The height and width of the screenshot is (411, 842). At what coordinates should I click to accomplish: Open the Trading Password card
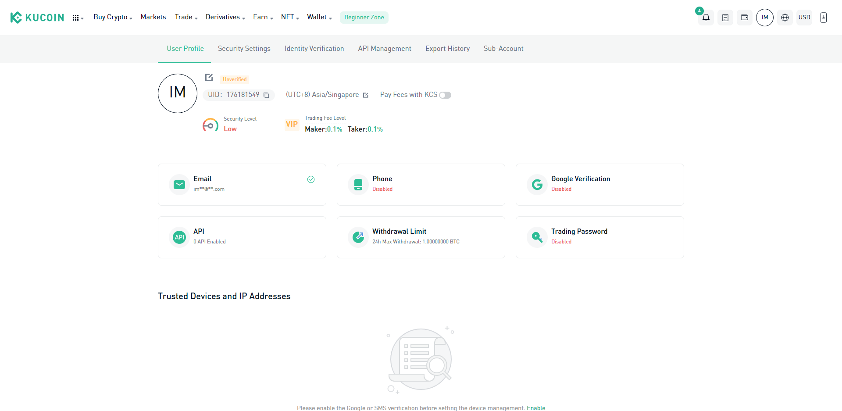600,237
